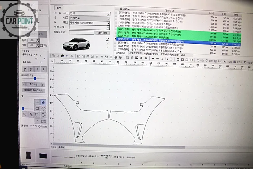Select the rectangle shape tool
Viewport: 253px width, 169px height.
click(37, 109)
